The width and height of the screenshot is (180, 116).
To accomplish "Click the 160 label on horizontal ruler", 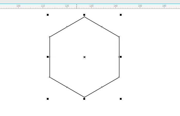I will click(x=164, y=6).
